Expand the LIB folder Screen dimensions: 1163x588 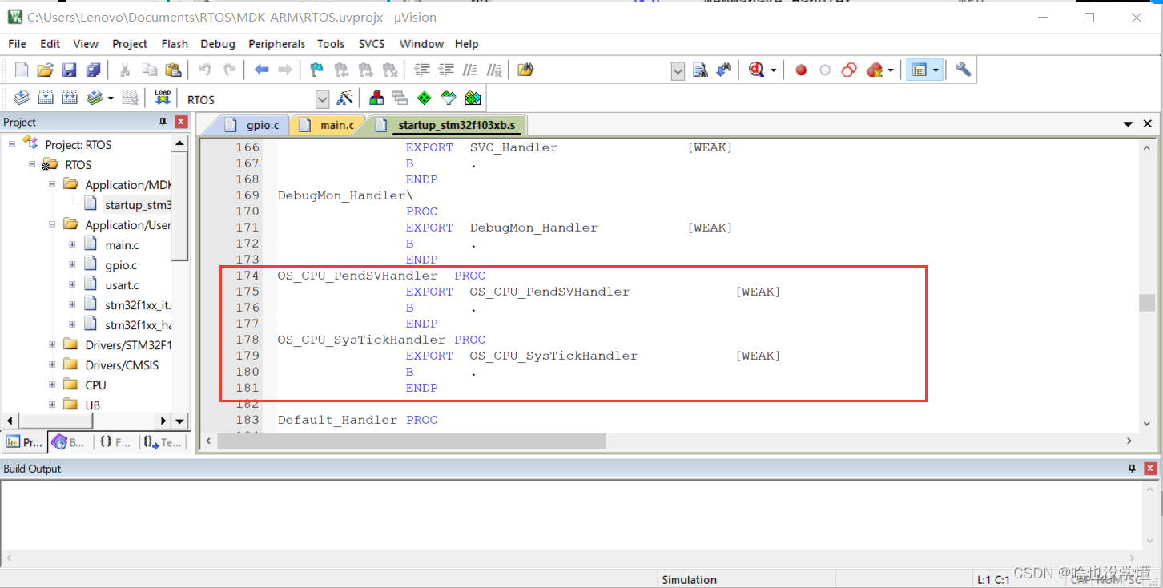pyautogui.click(x=52, y=405)
